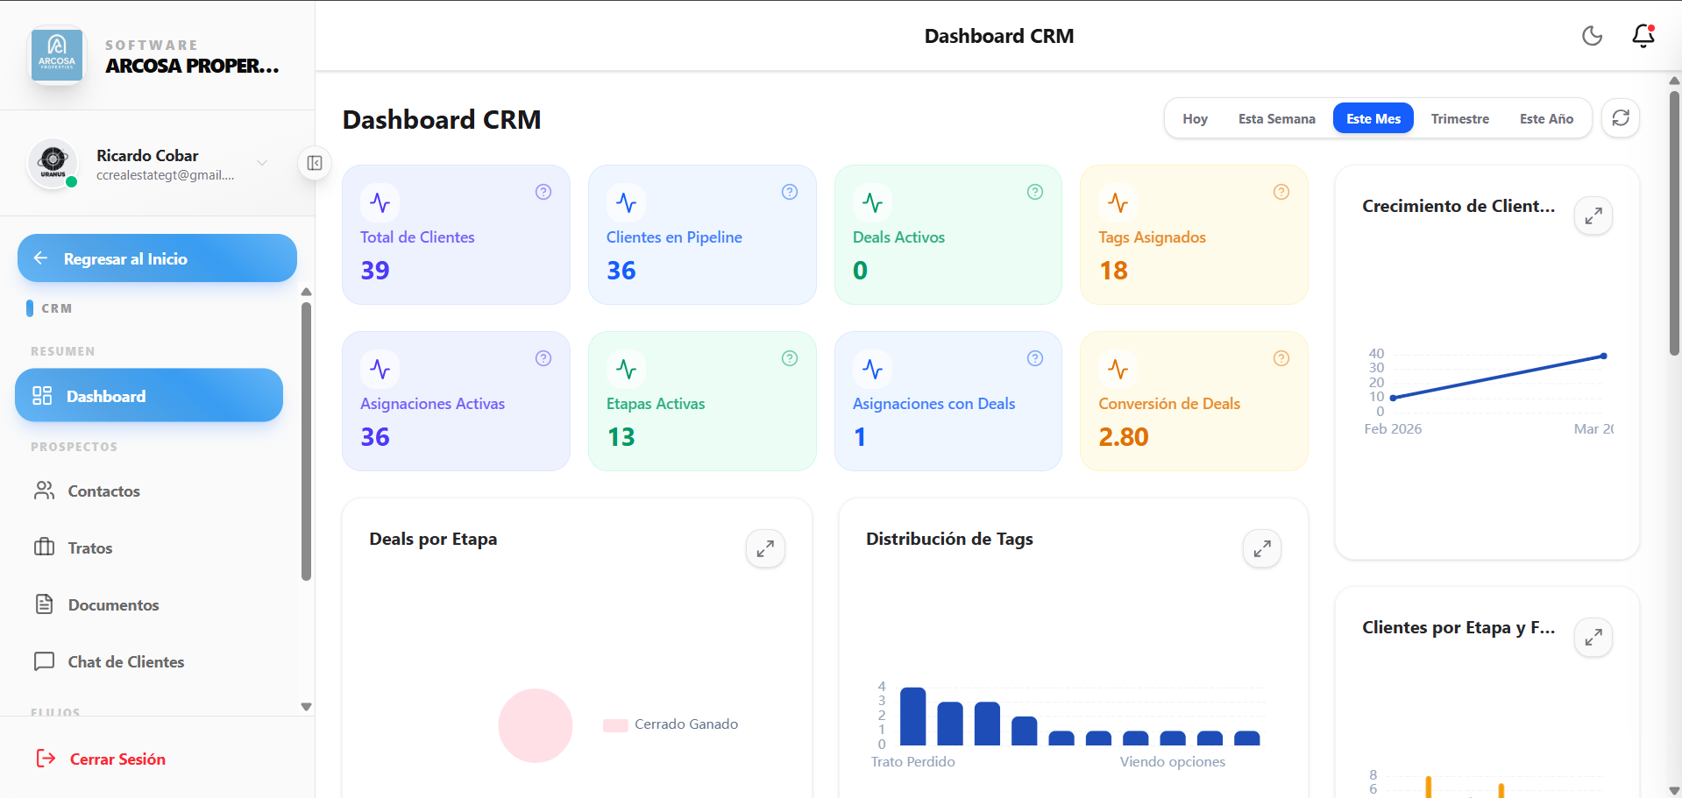Image resolution: width=1682 pixels, height=798 pixels.
Task: Collapse the sidebar panel icon
Action: (315, 163)
